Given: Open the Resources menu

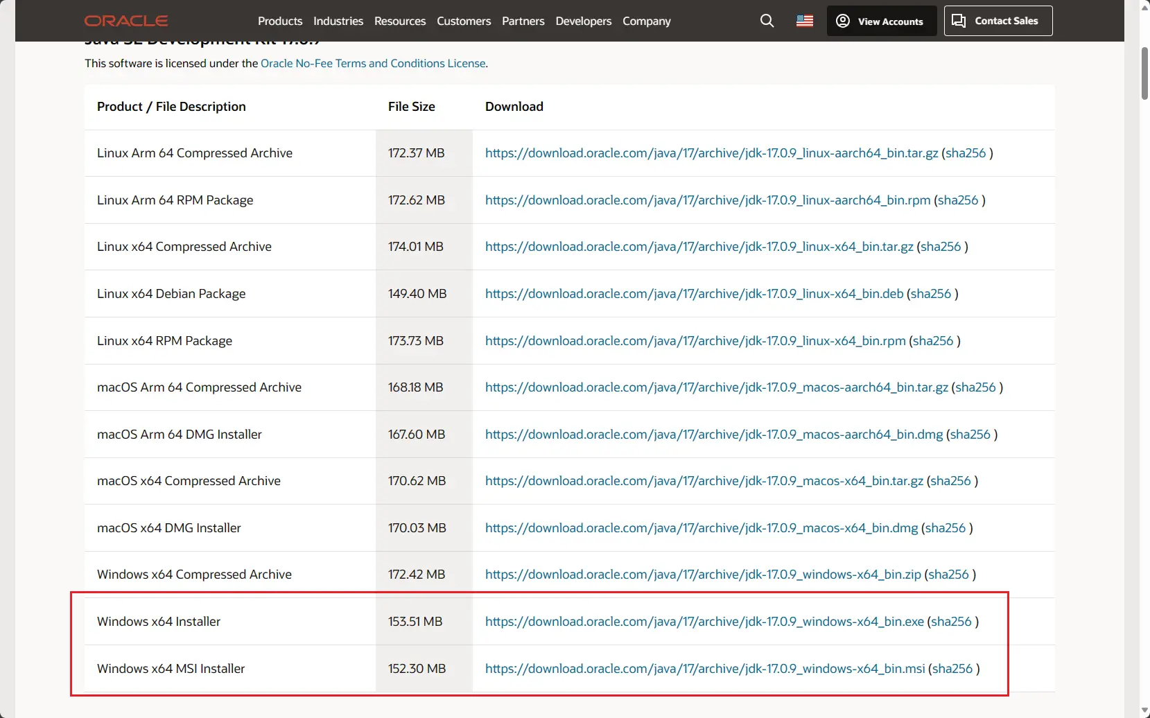Looking at the screenshot, I should [399, 21].
